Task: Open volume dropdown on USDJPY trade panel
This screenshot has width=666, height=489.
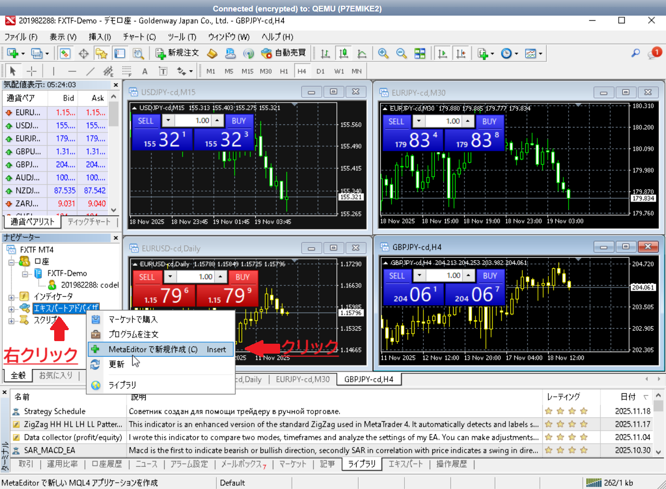Action: pyautogui.click(x=169, y=121)
